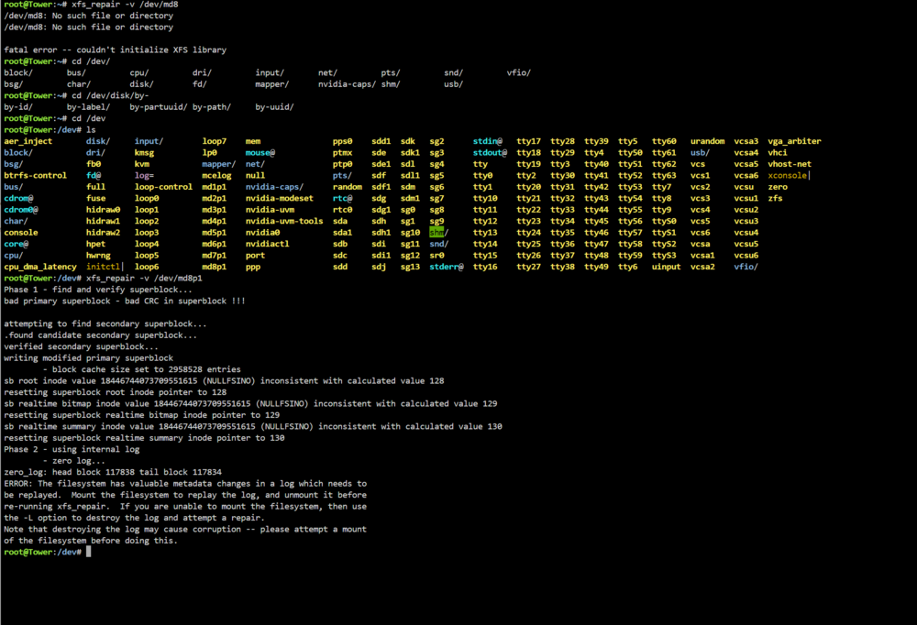Screen dimensions: 917x625
Task: Click the 'loop-control' device entry
Action: pyautogui.click(x=163, y=187)
